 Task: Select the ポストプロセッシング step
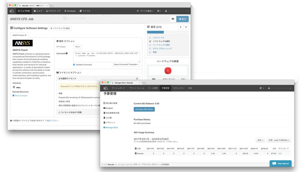coord(162,49)
